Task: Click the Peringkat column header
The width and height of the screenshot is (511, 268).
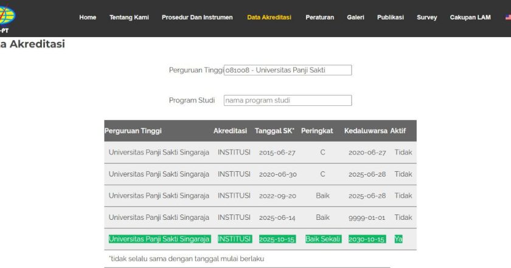Action: (317, 131)
